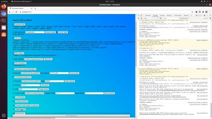Viewport: 212px width, 119px height.
Task: Open a new browser tab
Action: point(35,8)
